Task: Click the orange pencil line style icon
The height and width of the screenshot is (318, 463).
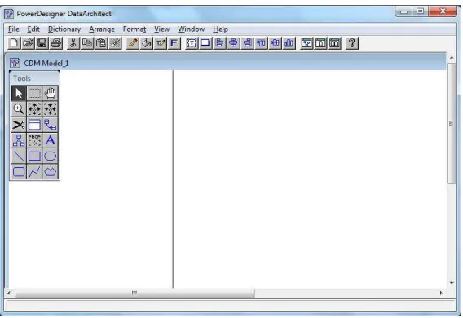Action: pyautogui.click(x=133, y=43)
